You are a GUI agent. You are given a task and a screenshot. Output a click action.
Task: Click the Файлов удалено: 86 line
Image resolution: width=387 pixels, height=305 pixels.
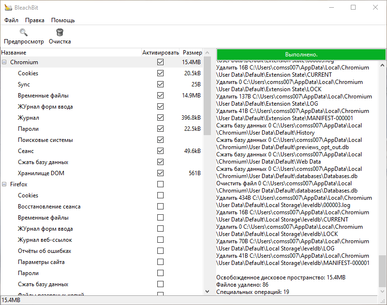pos(242,285)
